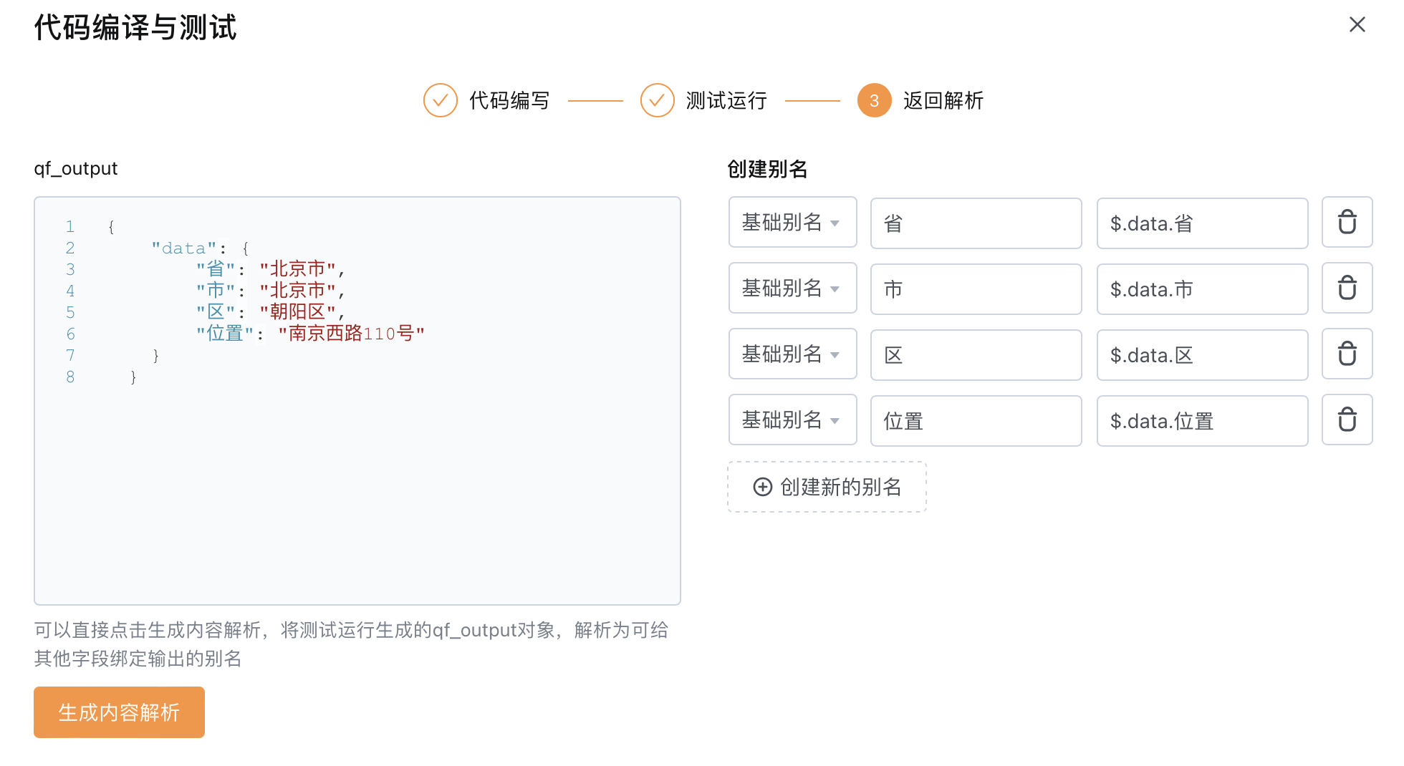Go to the 测试运行 step

[x=726, y=100]
